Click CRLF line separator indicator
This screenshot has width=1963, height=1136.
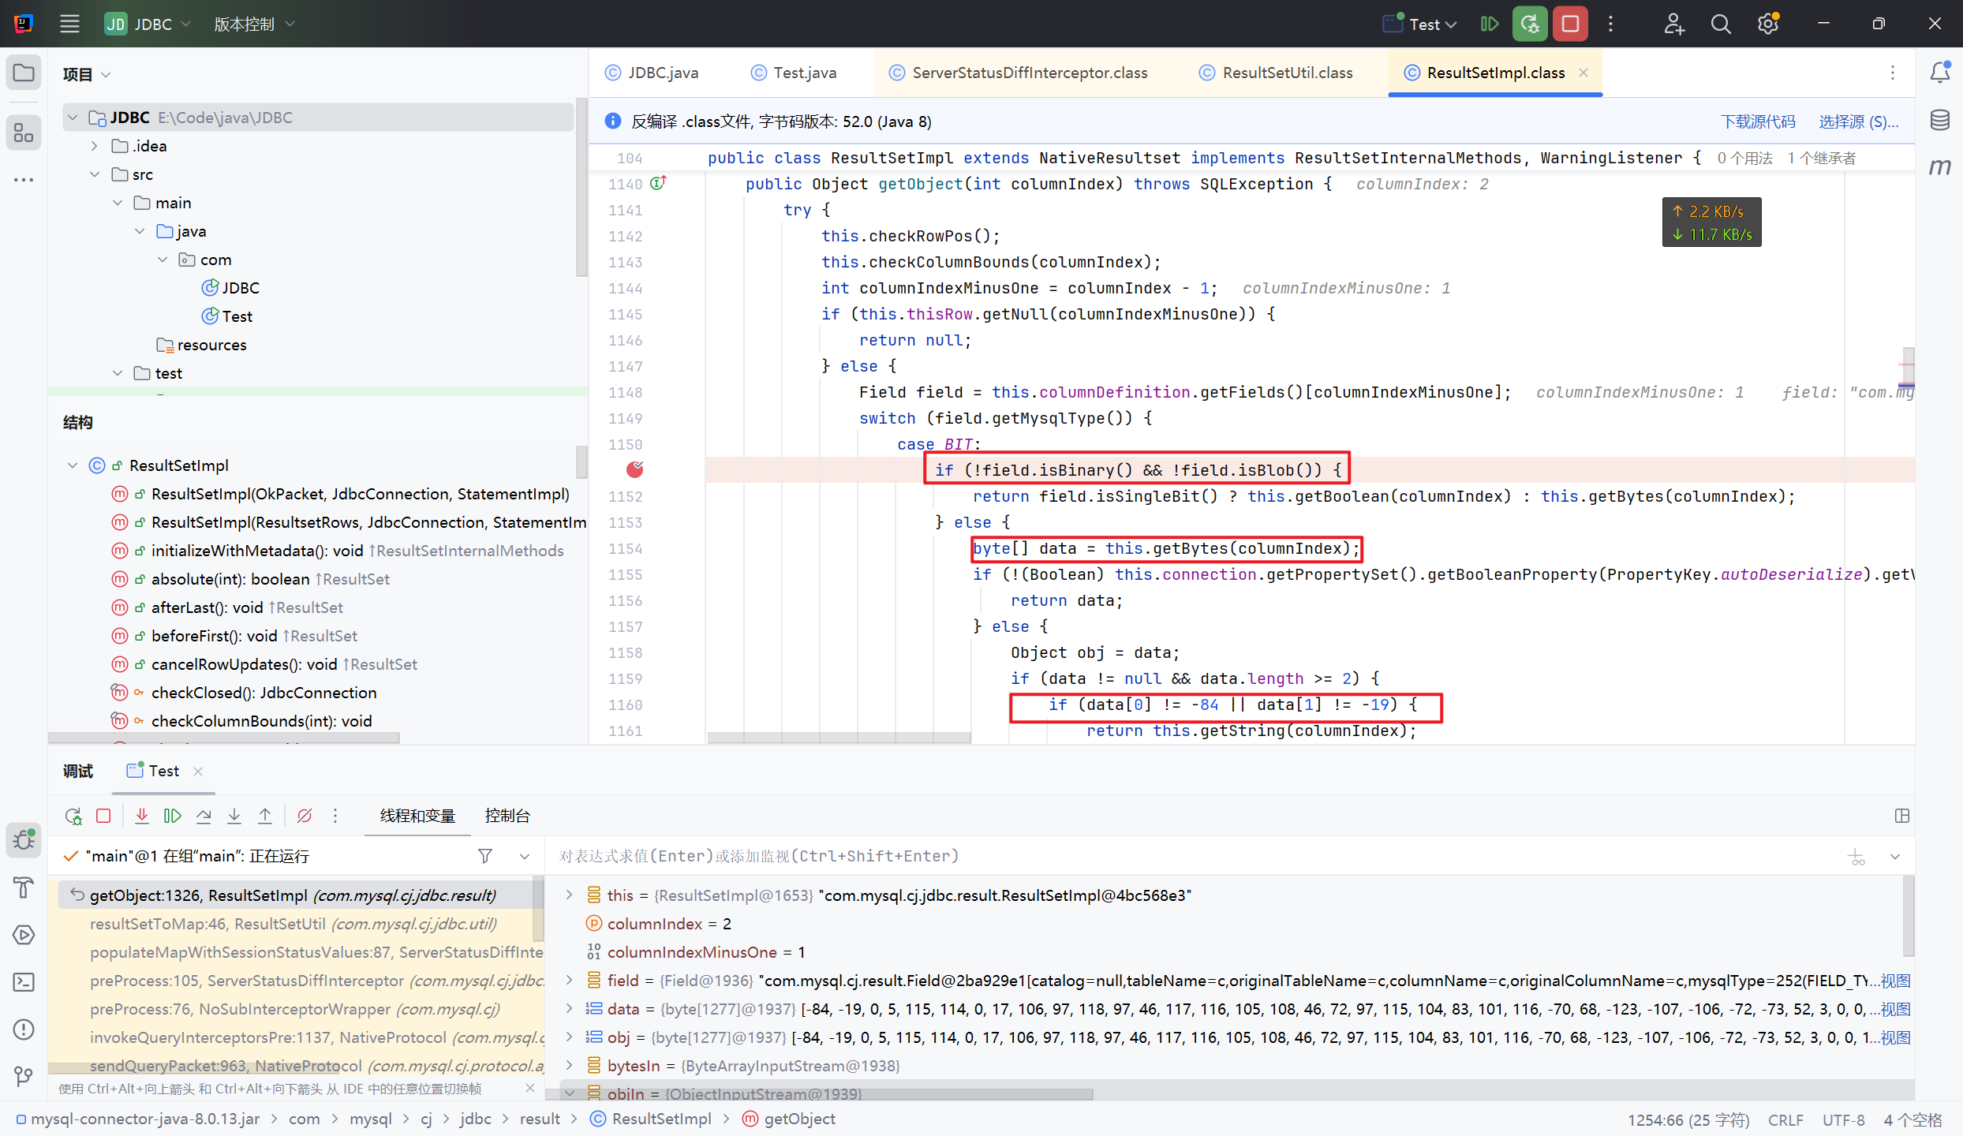1785,1119
